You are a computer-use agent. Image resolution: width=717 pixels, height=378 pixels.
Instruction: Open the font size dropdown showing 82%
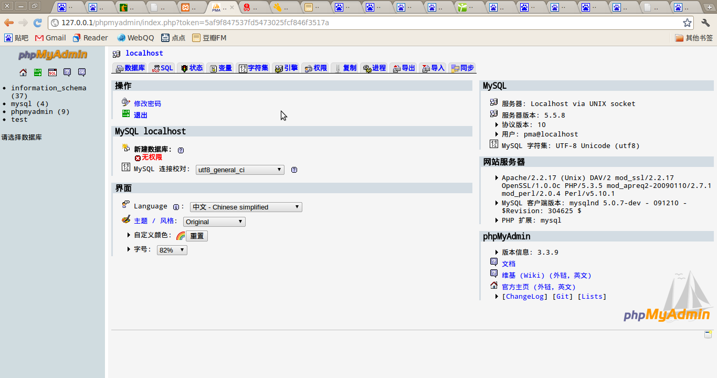point(172,250)
